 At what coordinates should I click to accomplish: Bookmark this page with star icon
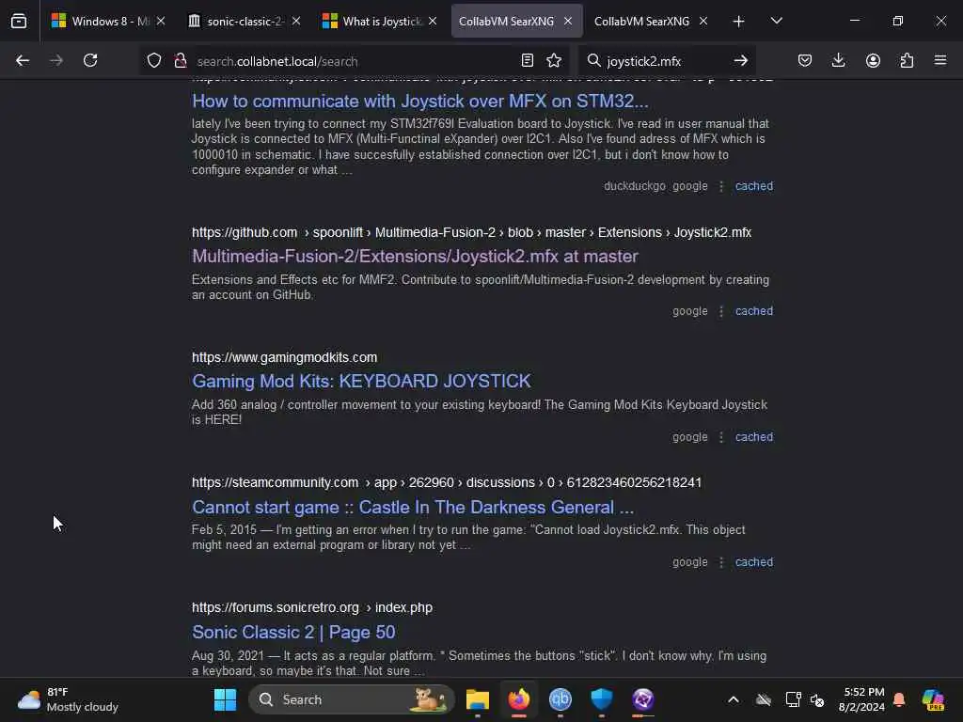(554, 60)
